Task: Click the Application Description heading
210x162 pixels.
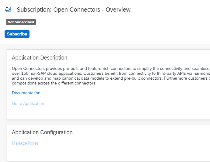Action: pyautogui.click(x=40, y=58)
